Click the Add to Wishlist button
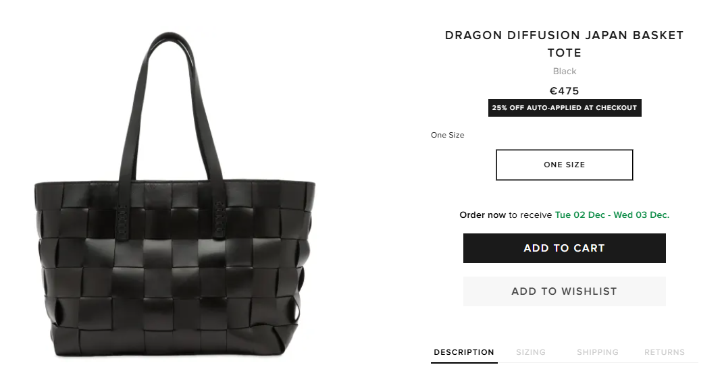722x369 pixels. [x=564, y=291]
